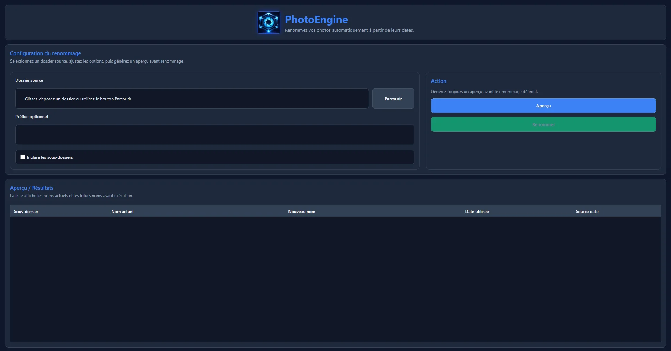
Task: Click the Configuration du renommage heading
Action: pyautogui.click(x=45, y=53)
